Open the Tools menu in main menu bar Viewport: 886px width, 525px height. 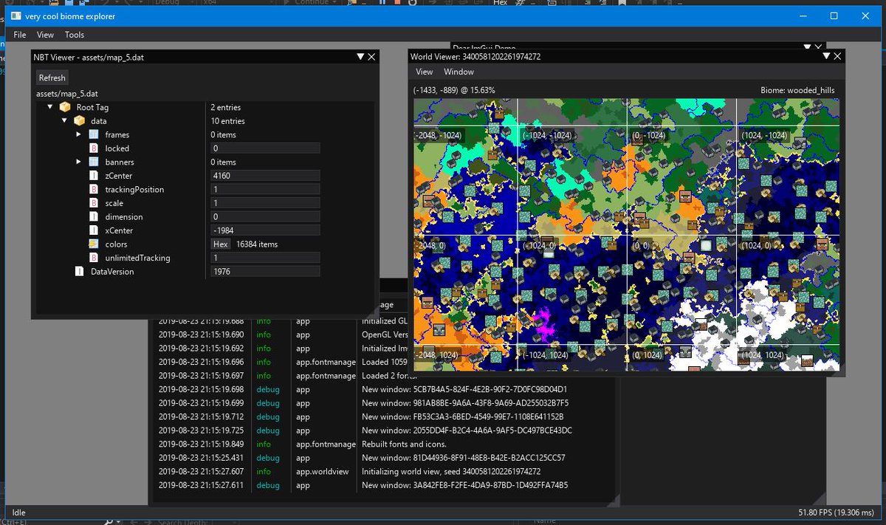point(75,35)
